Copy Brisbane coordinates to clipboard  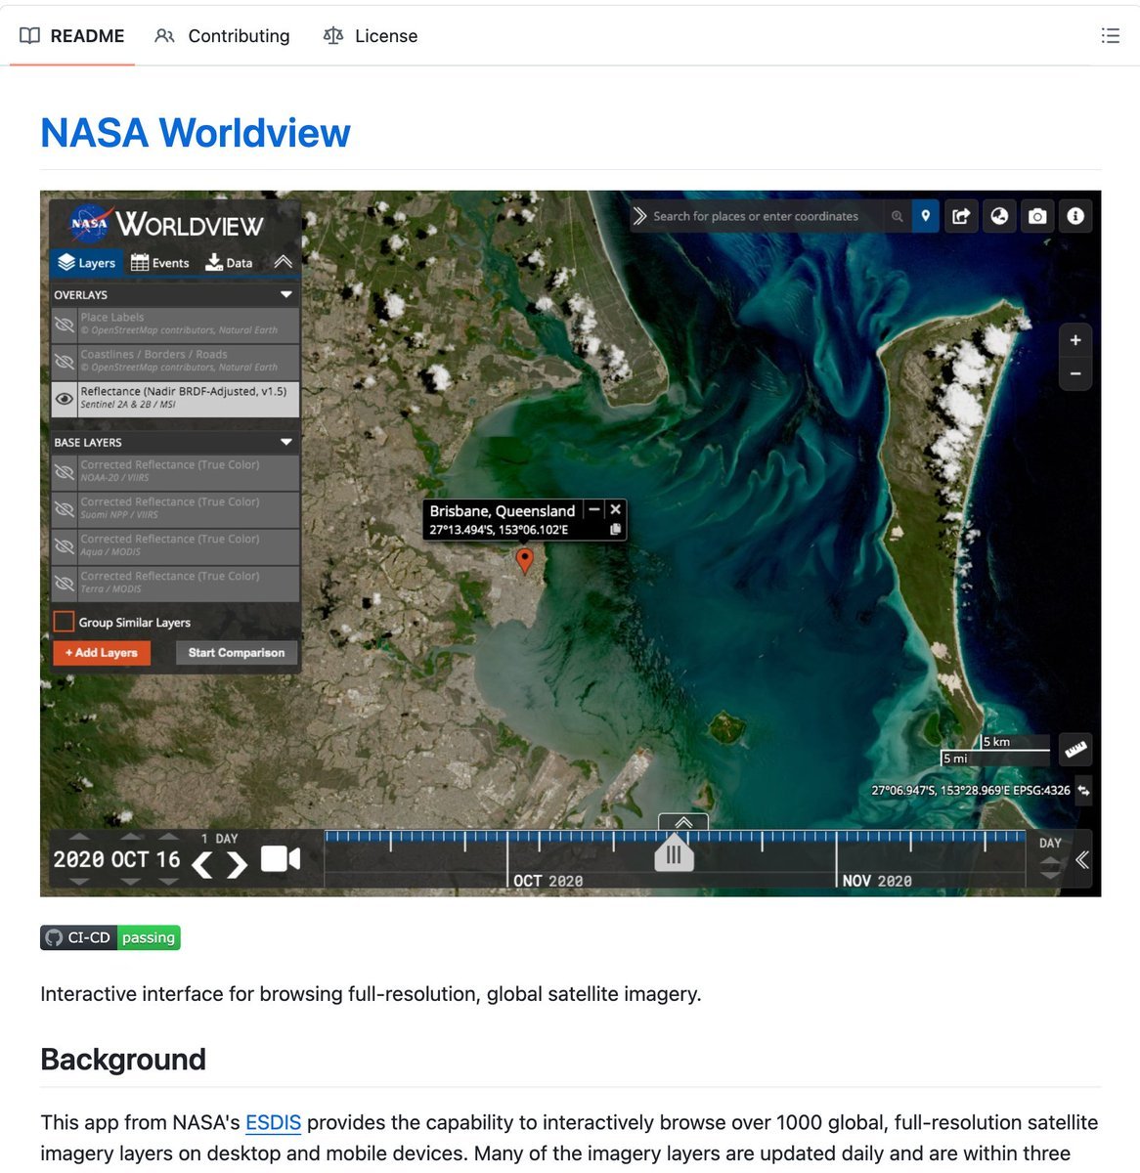615,530
